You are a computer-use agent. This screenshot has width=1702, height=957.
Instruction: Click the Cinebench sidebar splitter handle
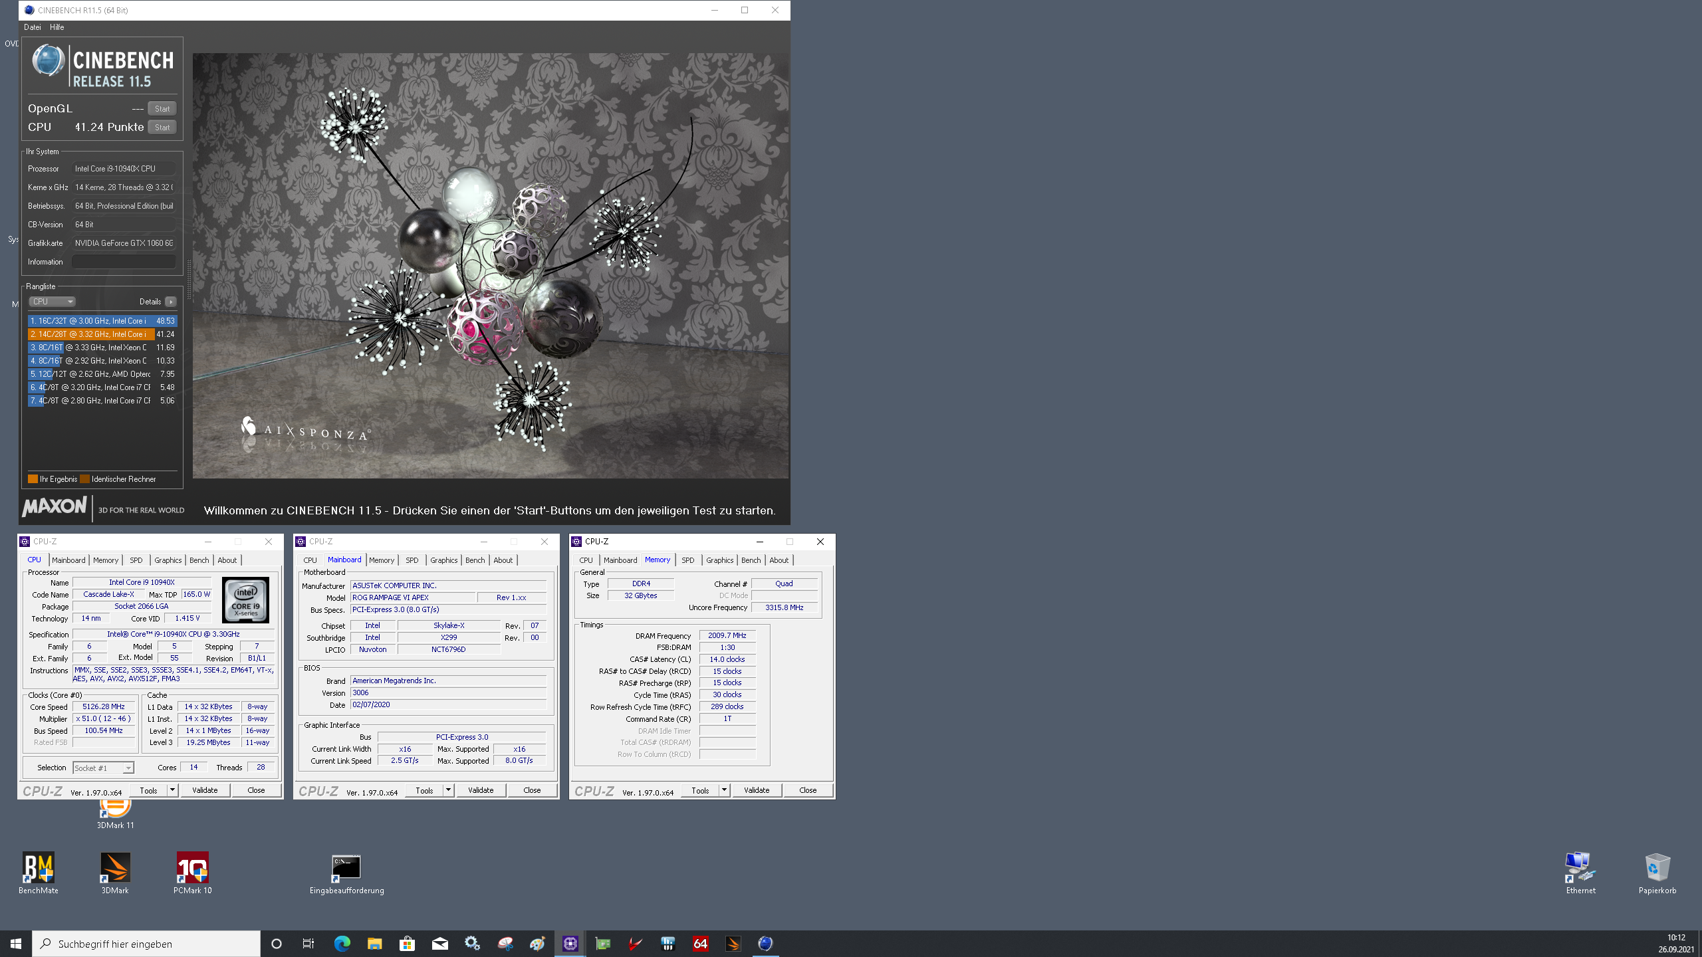click(x=188, y=279)
